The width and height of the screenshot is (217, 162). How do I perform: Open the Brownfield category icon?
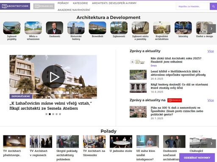[97, 28]
